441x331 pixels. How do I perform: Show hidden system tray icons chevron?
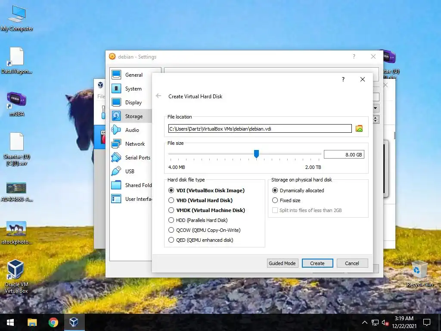[364, 322]
